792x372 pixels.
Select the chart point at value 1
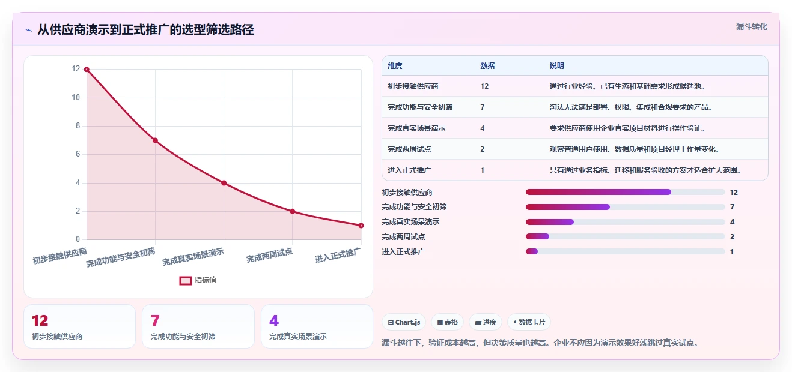[x=361, y=226]
